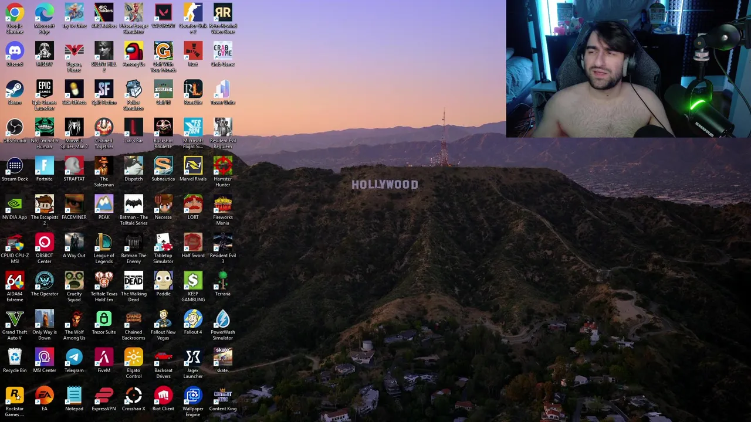
Task: Select the Tabletop Simulator shortcut
Action: [163, 242]
